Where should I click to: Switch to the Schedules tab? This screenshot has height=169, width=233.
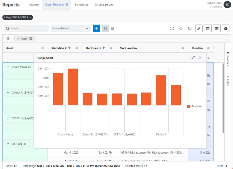pos(81,5)
